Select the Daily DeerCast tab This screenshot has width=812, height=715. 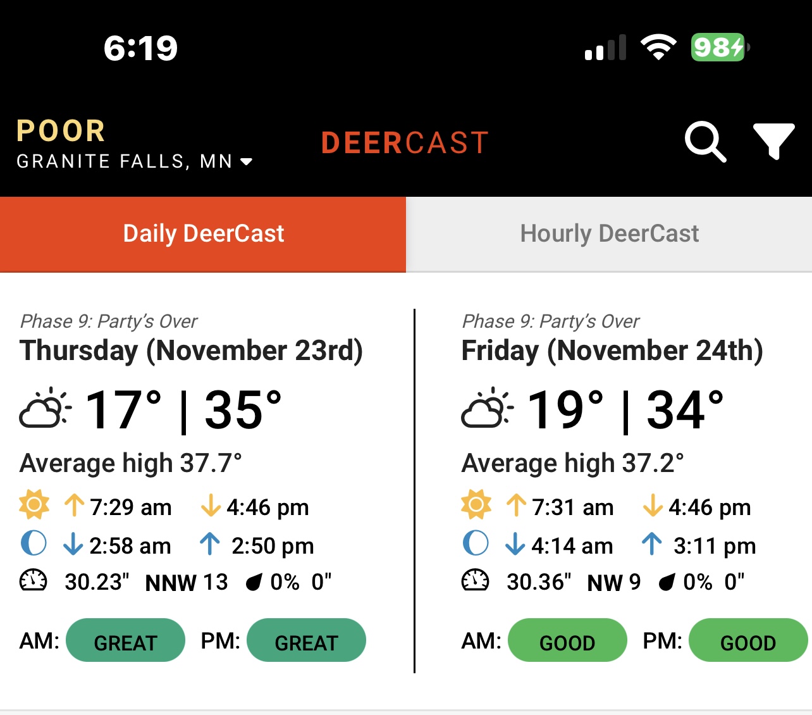[203, 234]
